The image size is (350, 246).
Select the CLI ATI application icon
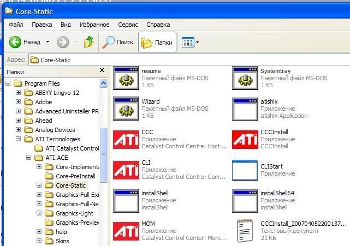coord(126,170)
